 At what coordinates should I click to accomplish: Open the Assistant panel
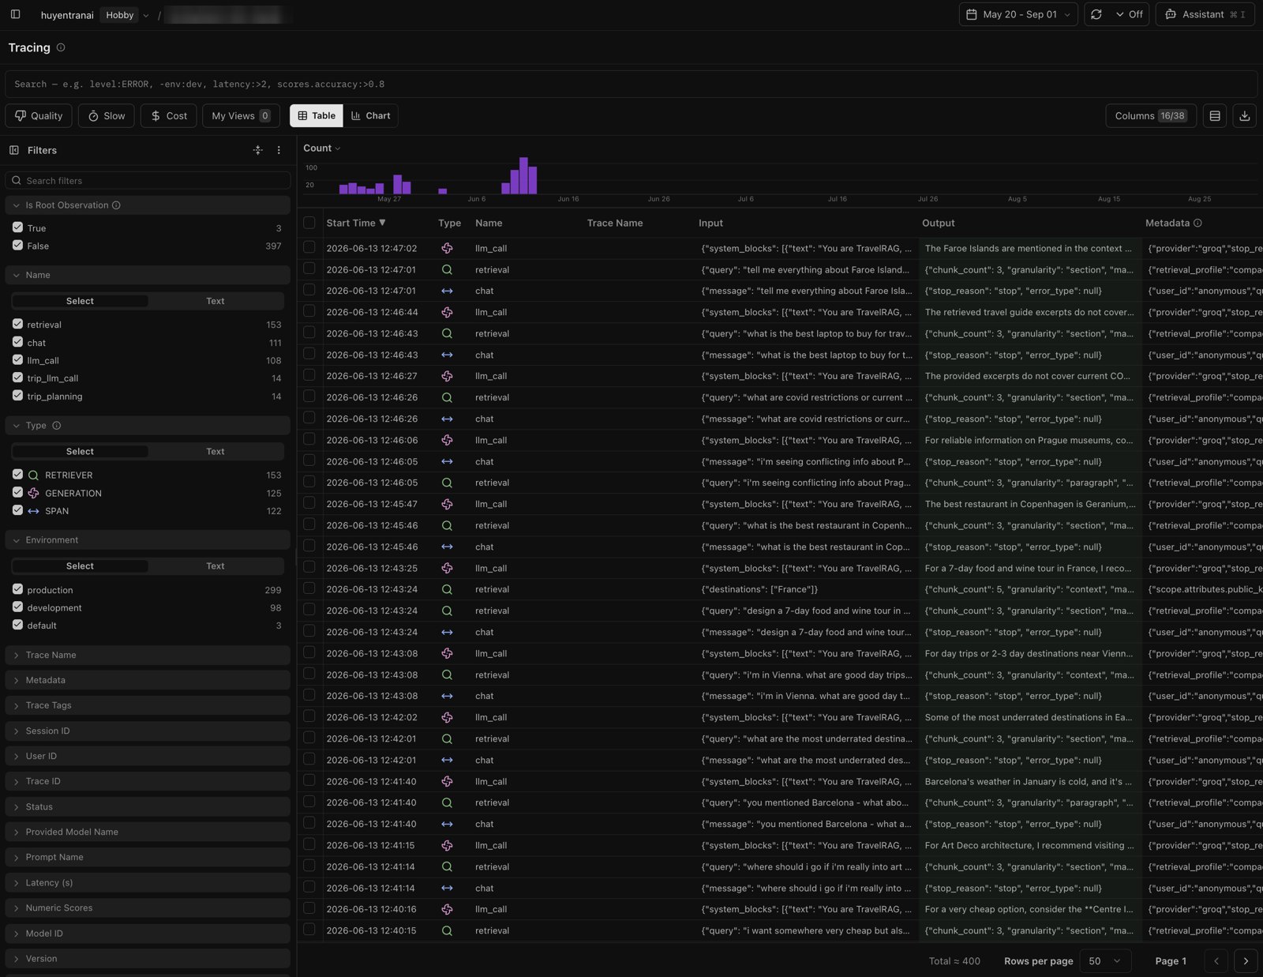click(x=1205, y=14)
